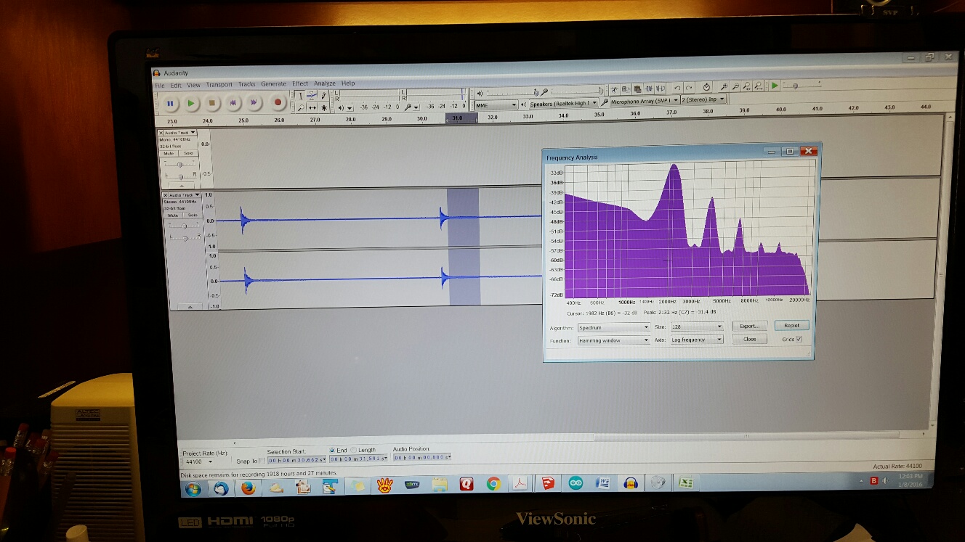
Task: Open Chrome from the taskbar
Action: pyautogui.click(x=493, y=484)
